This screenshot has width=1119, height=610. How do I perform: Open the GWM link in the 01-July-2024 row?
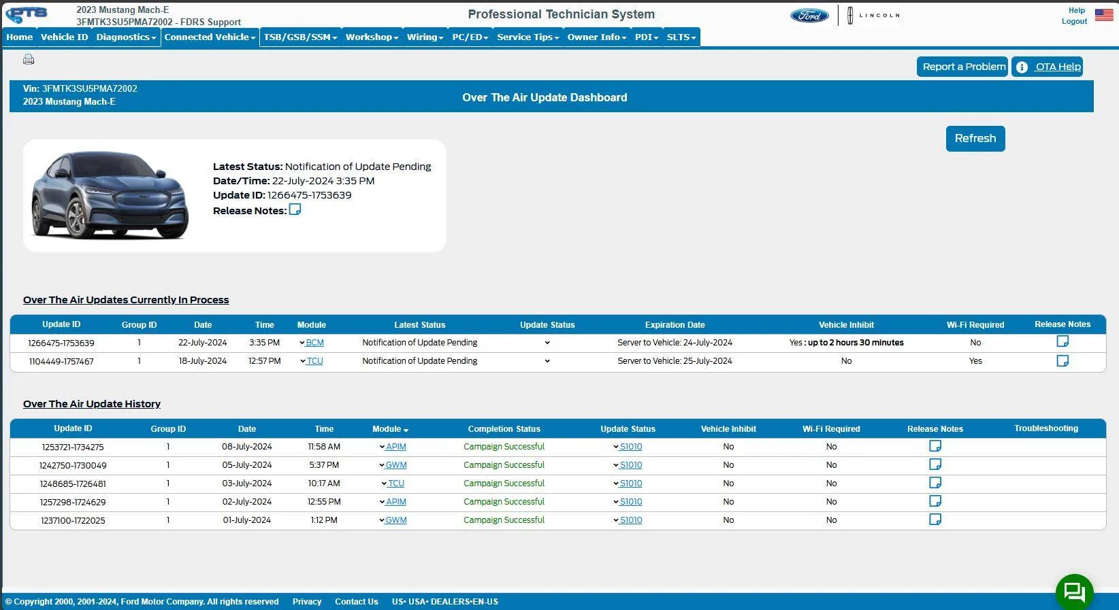(x=396, y=520)
